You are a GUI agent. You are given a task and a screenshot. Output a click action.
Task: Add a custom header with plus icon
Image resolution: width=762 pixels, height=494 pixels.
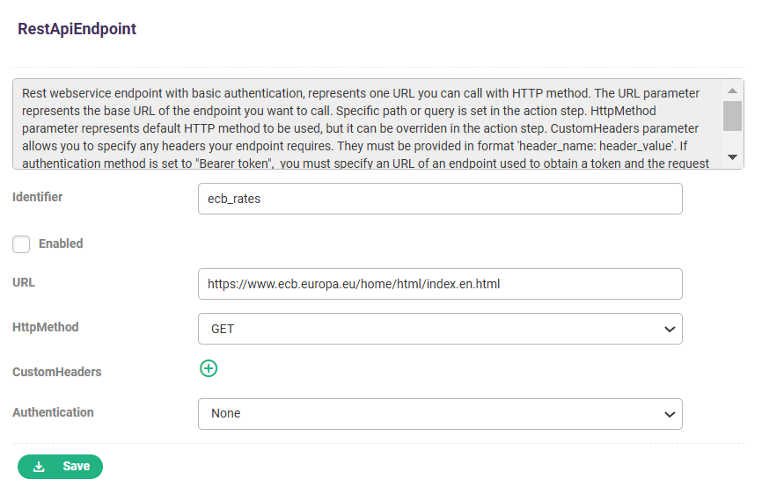[x=209, y=368]
